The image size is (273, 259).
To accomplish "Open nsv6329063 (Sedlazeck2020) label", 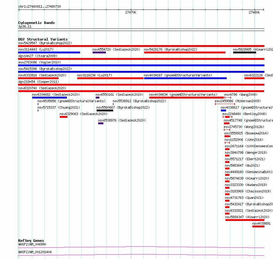I will point(83,114).
